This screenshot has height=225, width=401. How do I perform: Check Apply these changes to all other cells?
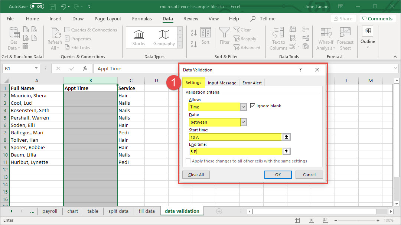pyautogui.click(x=188, y=161)
